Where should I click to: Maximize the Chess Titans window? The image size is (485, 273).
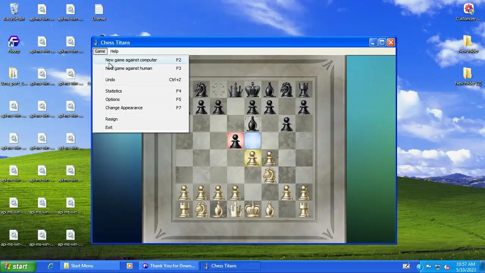click(x=382, y=42)
